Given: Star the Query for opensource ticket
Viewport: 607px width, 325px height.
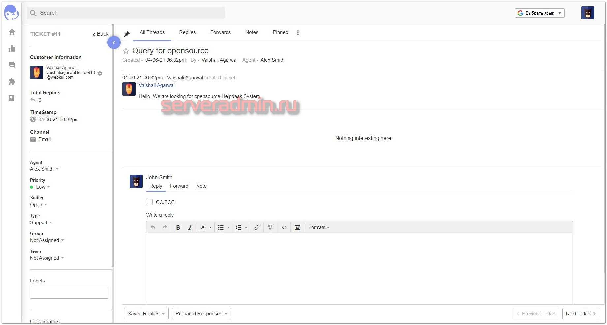Looking at the screenshot, I should click(126, 51).
